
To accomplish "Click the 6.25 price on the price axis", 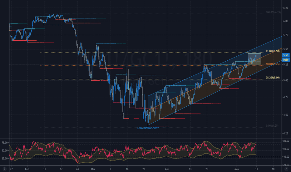I will click(x=285, y=8).
